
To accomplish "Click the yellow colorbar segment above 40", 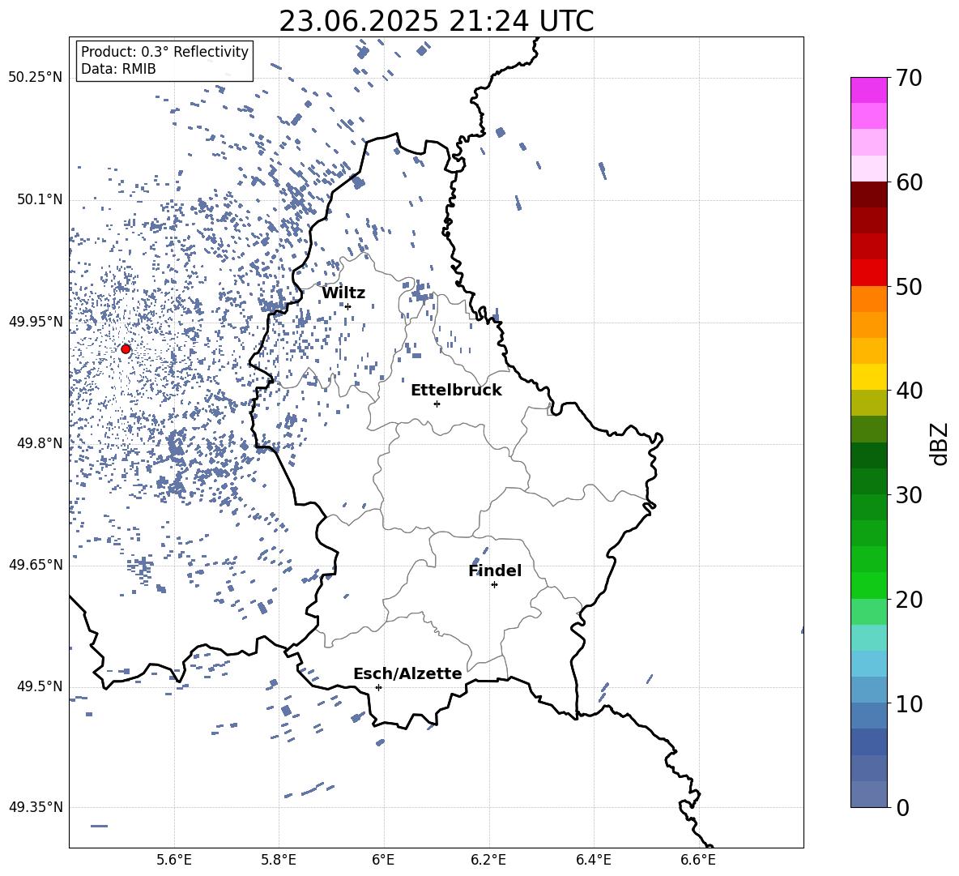I will point(868,378).
